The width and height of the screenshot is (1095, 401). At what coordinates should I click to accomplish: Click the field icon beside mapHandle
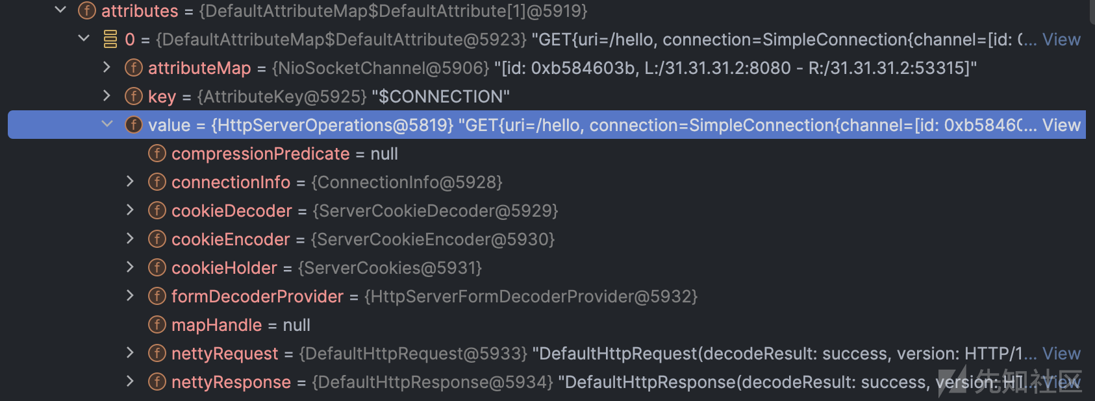tap(157, 324)
